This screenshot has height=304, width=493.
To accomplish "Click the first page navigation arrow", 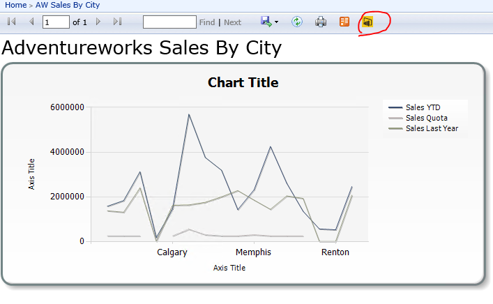I will pyautogui.click(x=11, y=22).
